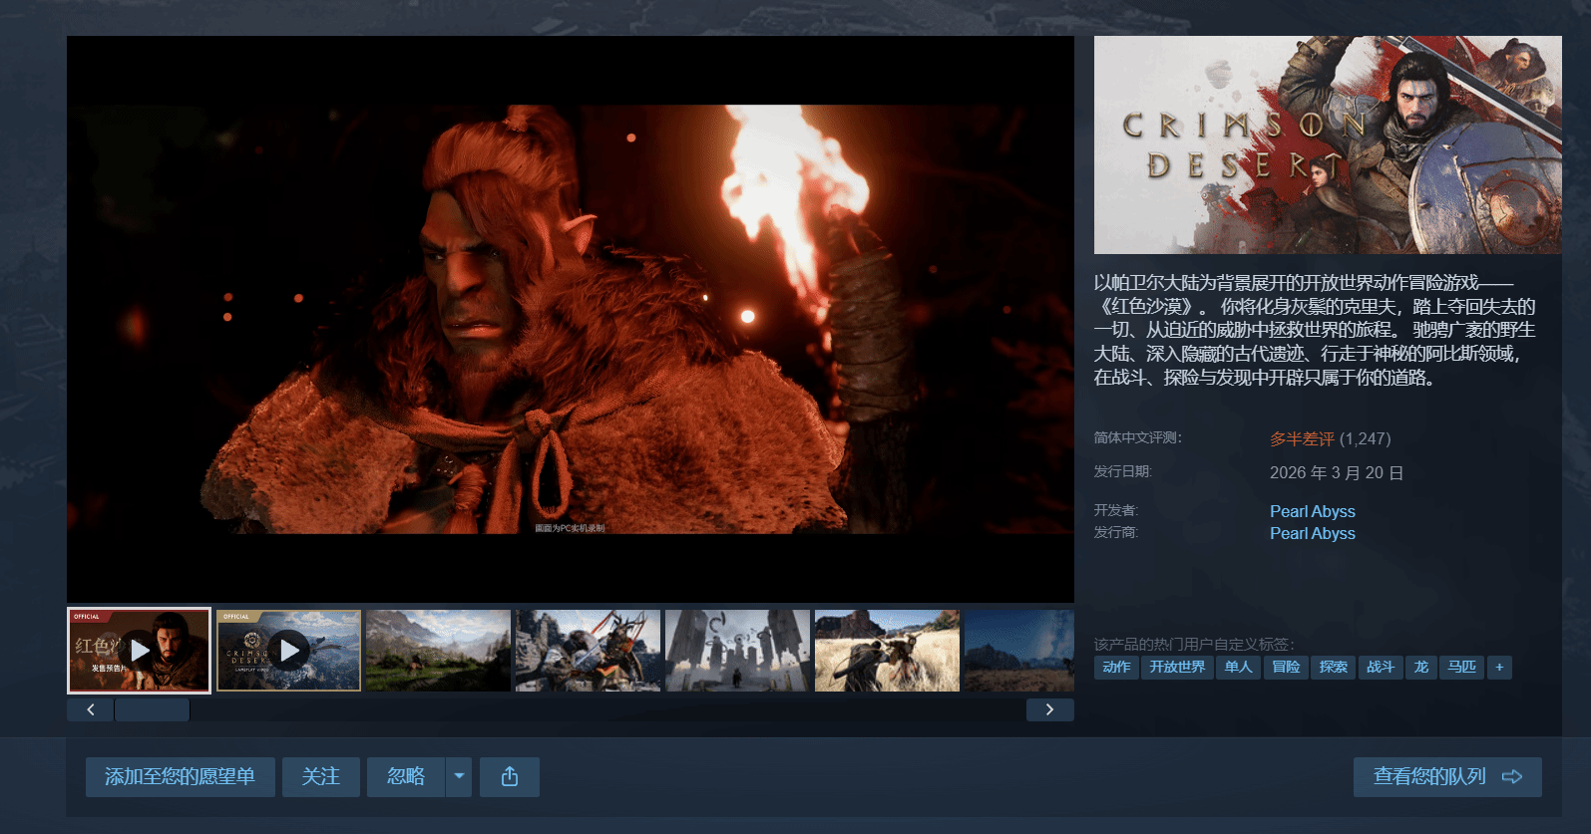Click the Crimson Desert header banner image
Screen dimensions: 1591x834
(1327, 144)
